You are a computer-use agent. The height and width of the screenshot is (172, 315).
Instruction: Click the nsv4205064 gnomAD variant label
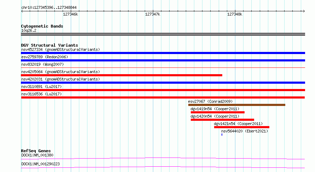pos(61,72)
